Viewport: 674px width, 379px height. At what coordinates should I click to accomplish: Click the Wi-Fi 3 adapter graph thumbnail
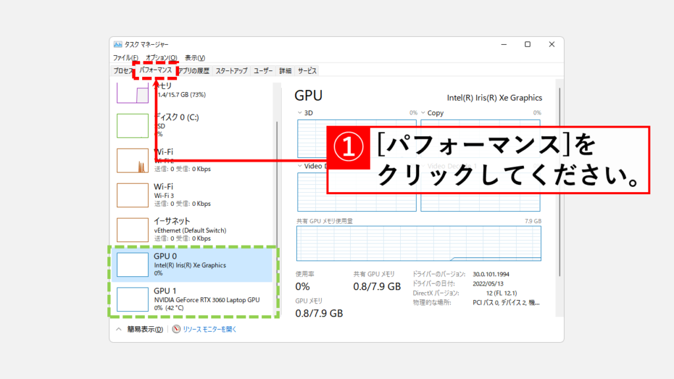coord(132,195)
